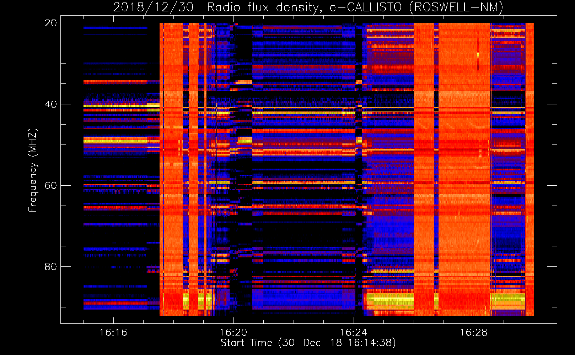Click the '60' frequency axis label
The height and width of the screenshot is (355, 575).
point(50,186)
